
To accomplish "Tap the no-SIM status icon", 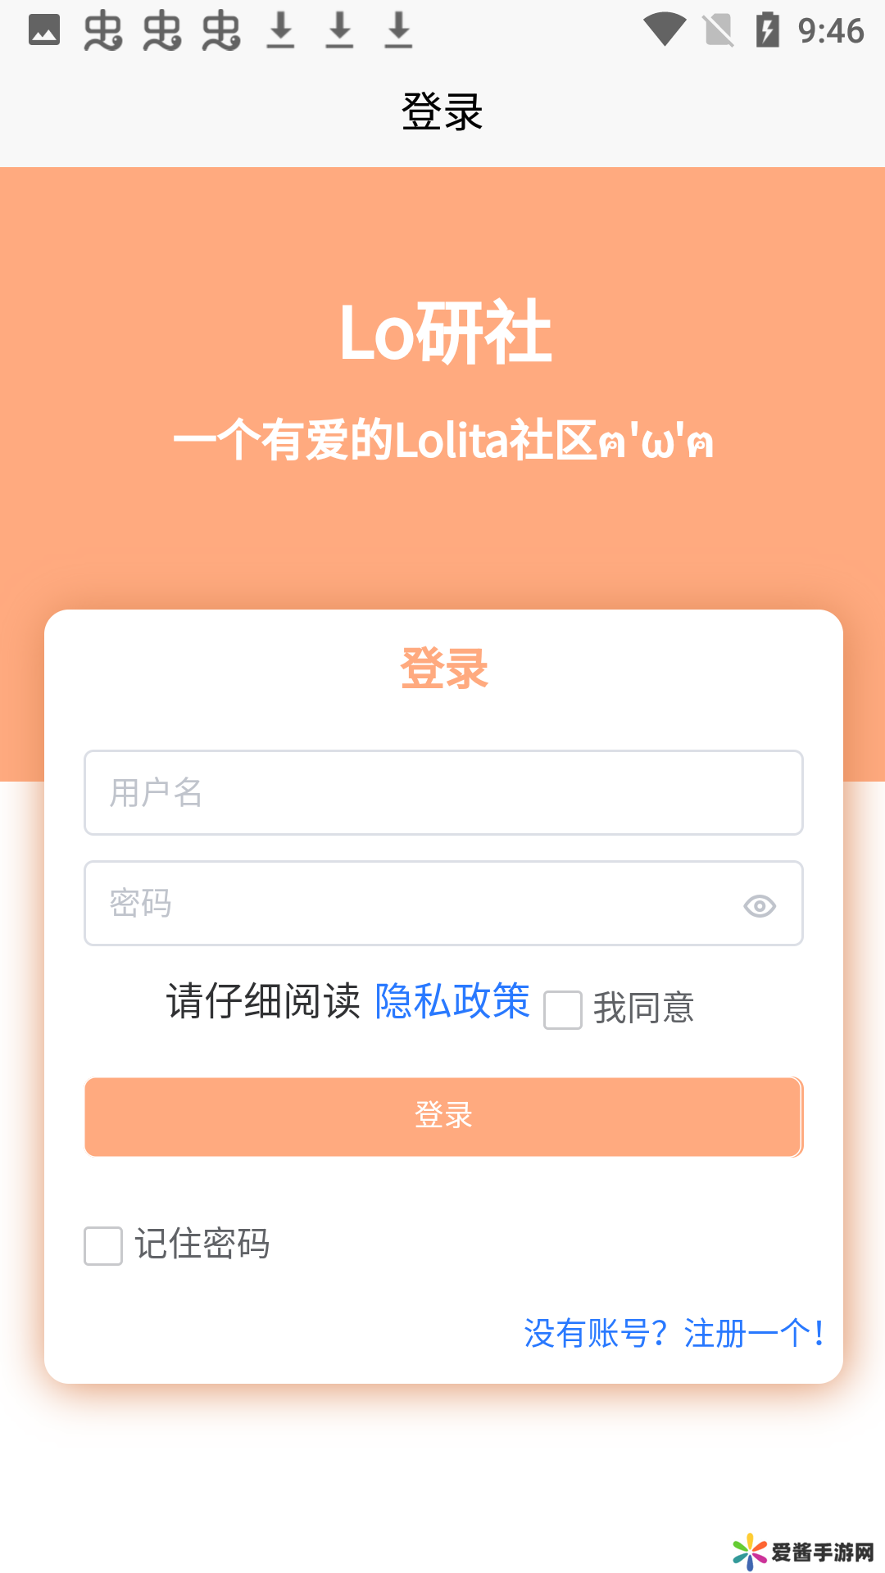I will coord(719,30).
